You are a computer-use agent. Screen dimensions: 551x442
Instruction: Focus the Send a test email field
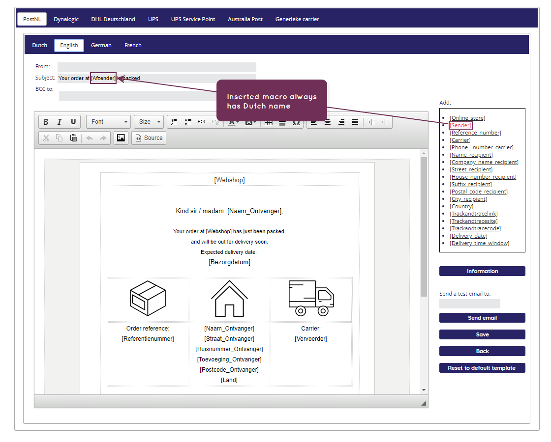(x=469, y=304)
